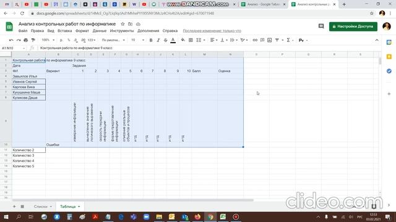Click cloud document status icon
The image size is (396, 222).
[138, 24]
